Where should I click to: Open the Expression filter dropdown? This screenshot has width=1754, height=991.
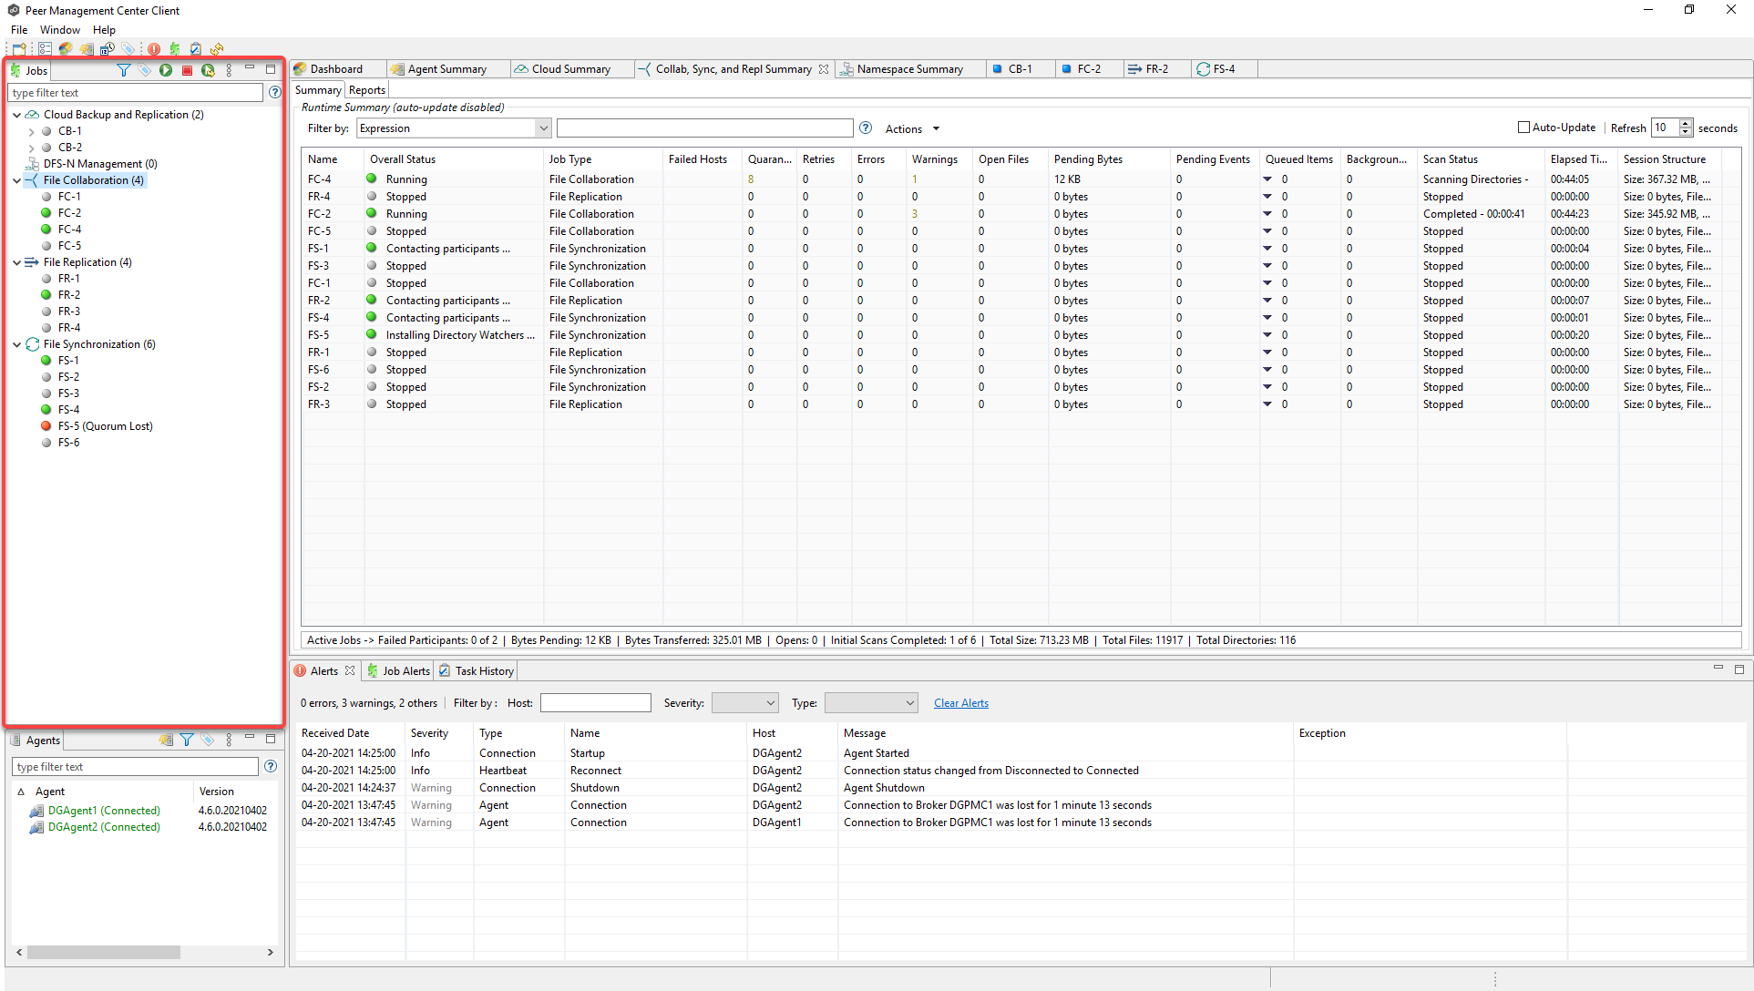[x=543, y=128]
